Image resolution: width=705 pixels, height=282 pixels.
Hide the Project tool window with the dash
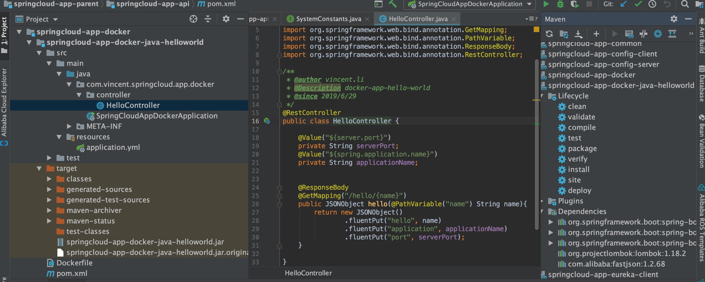pyautogui.click(x=240, y=19)
